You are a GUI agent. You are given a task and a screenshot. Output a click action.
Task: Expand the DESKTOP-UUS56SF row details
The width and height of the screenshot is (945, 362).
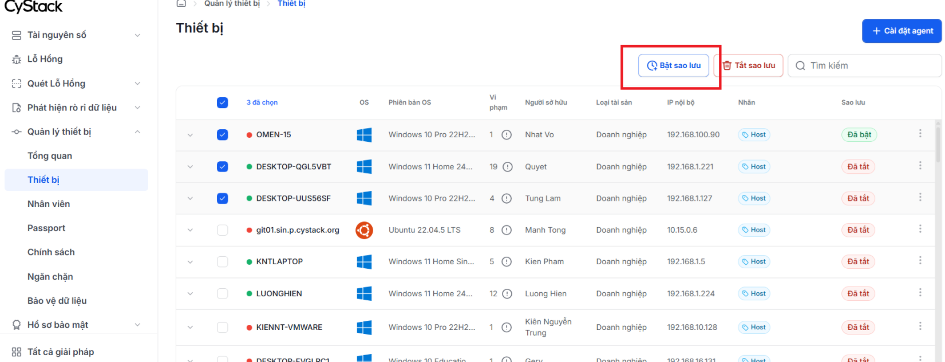click(190, 198)
